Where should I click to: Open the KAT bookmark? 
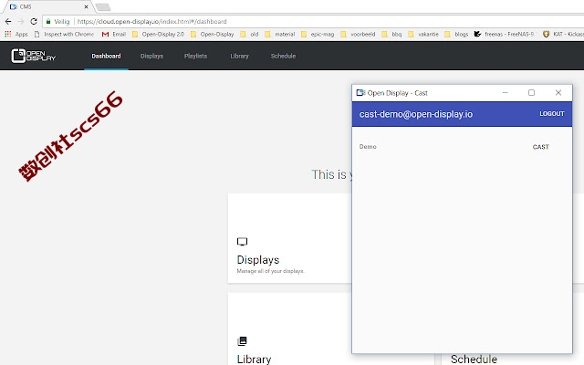click(563, 35)
